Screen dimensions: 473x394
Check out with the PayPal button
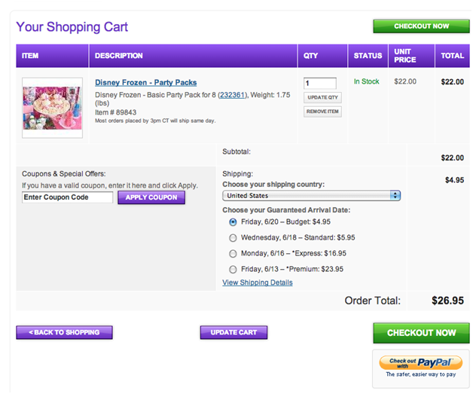tap(420, 362)
